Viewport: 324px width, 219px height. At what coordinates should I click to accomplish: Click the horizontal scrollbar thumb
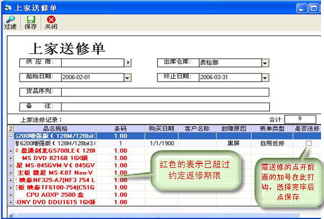(x=158, y=216)
